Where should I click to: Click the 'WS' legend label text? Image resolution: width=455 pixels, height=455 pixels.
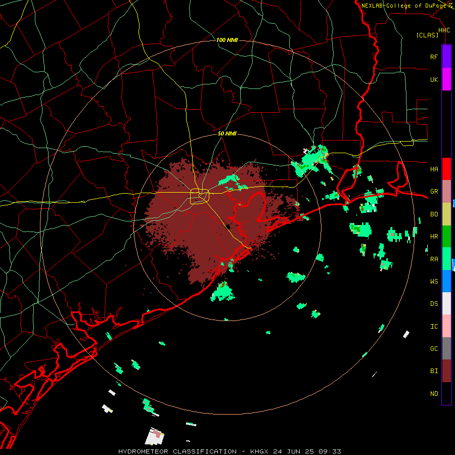coord(434,282)
